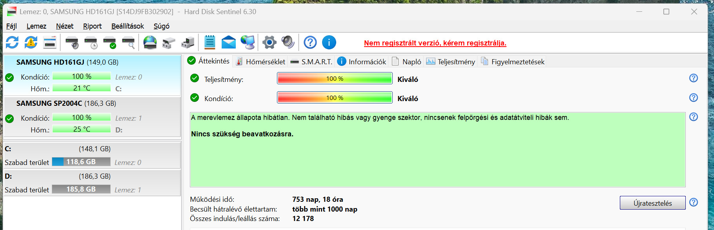
Task: Click the blue notepad icon in toolbar
Action: click(x=210, y=42)
